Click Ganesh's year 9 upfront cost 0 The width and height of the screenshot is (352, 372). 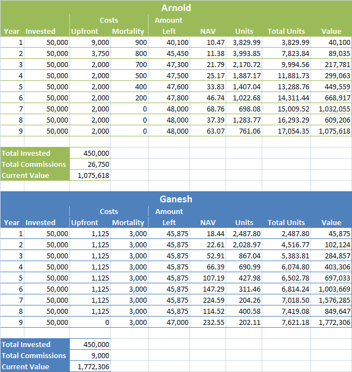pos(107,322)
